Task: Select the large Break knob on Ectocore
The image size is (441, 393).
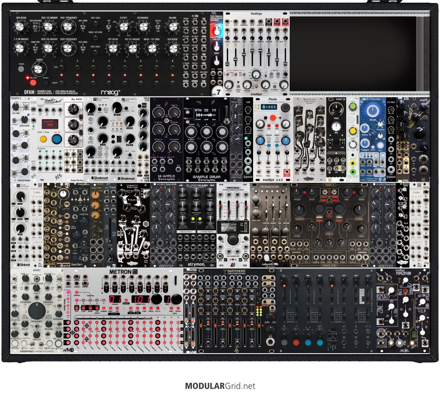Action: click(372, 111)
